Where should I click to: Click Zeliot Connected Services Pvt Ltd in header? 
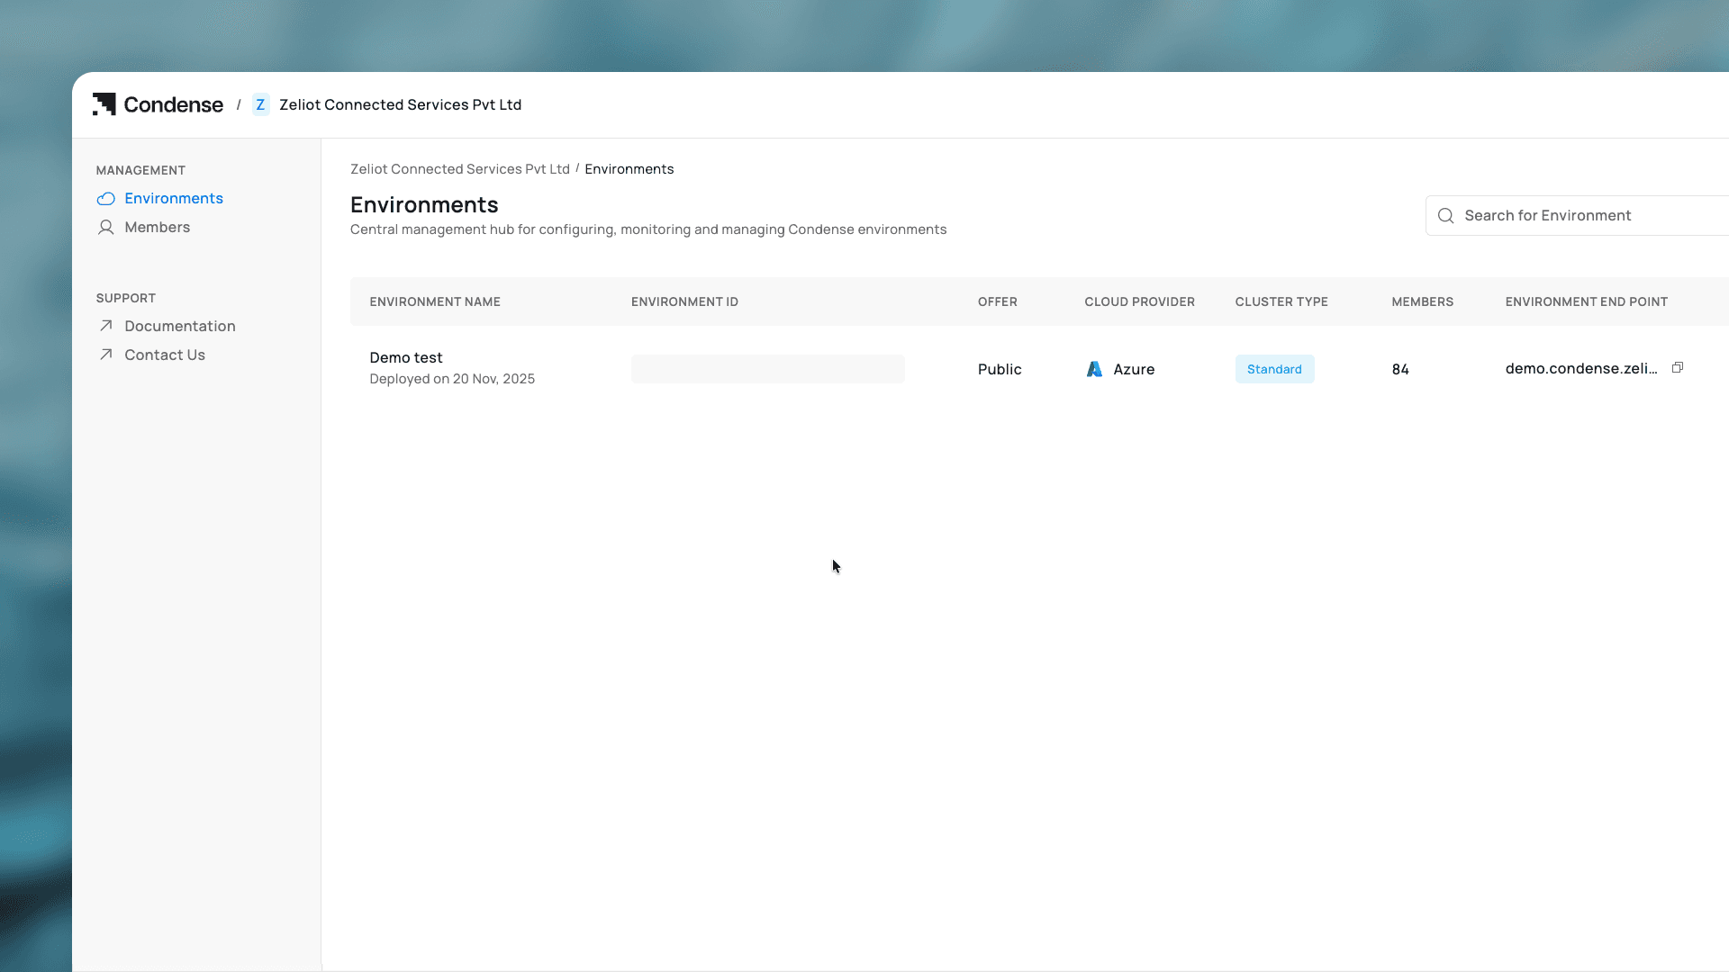400,104
